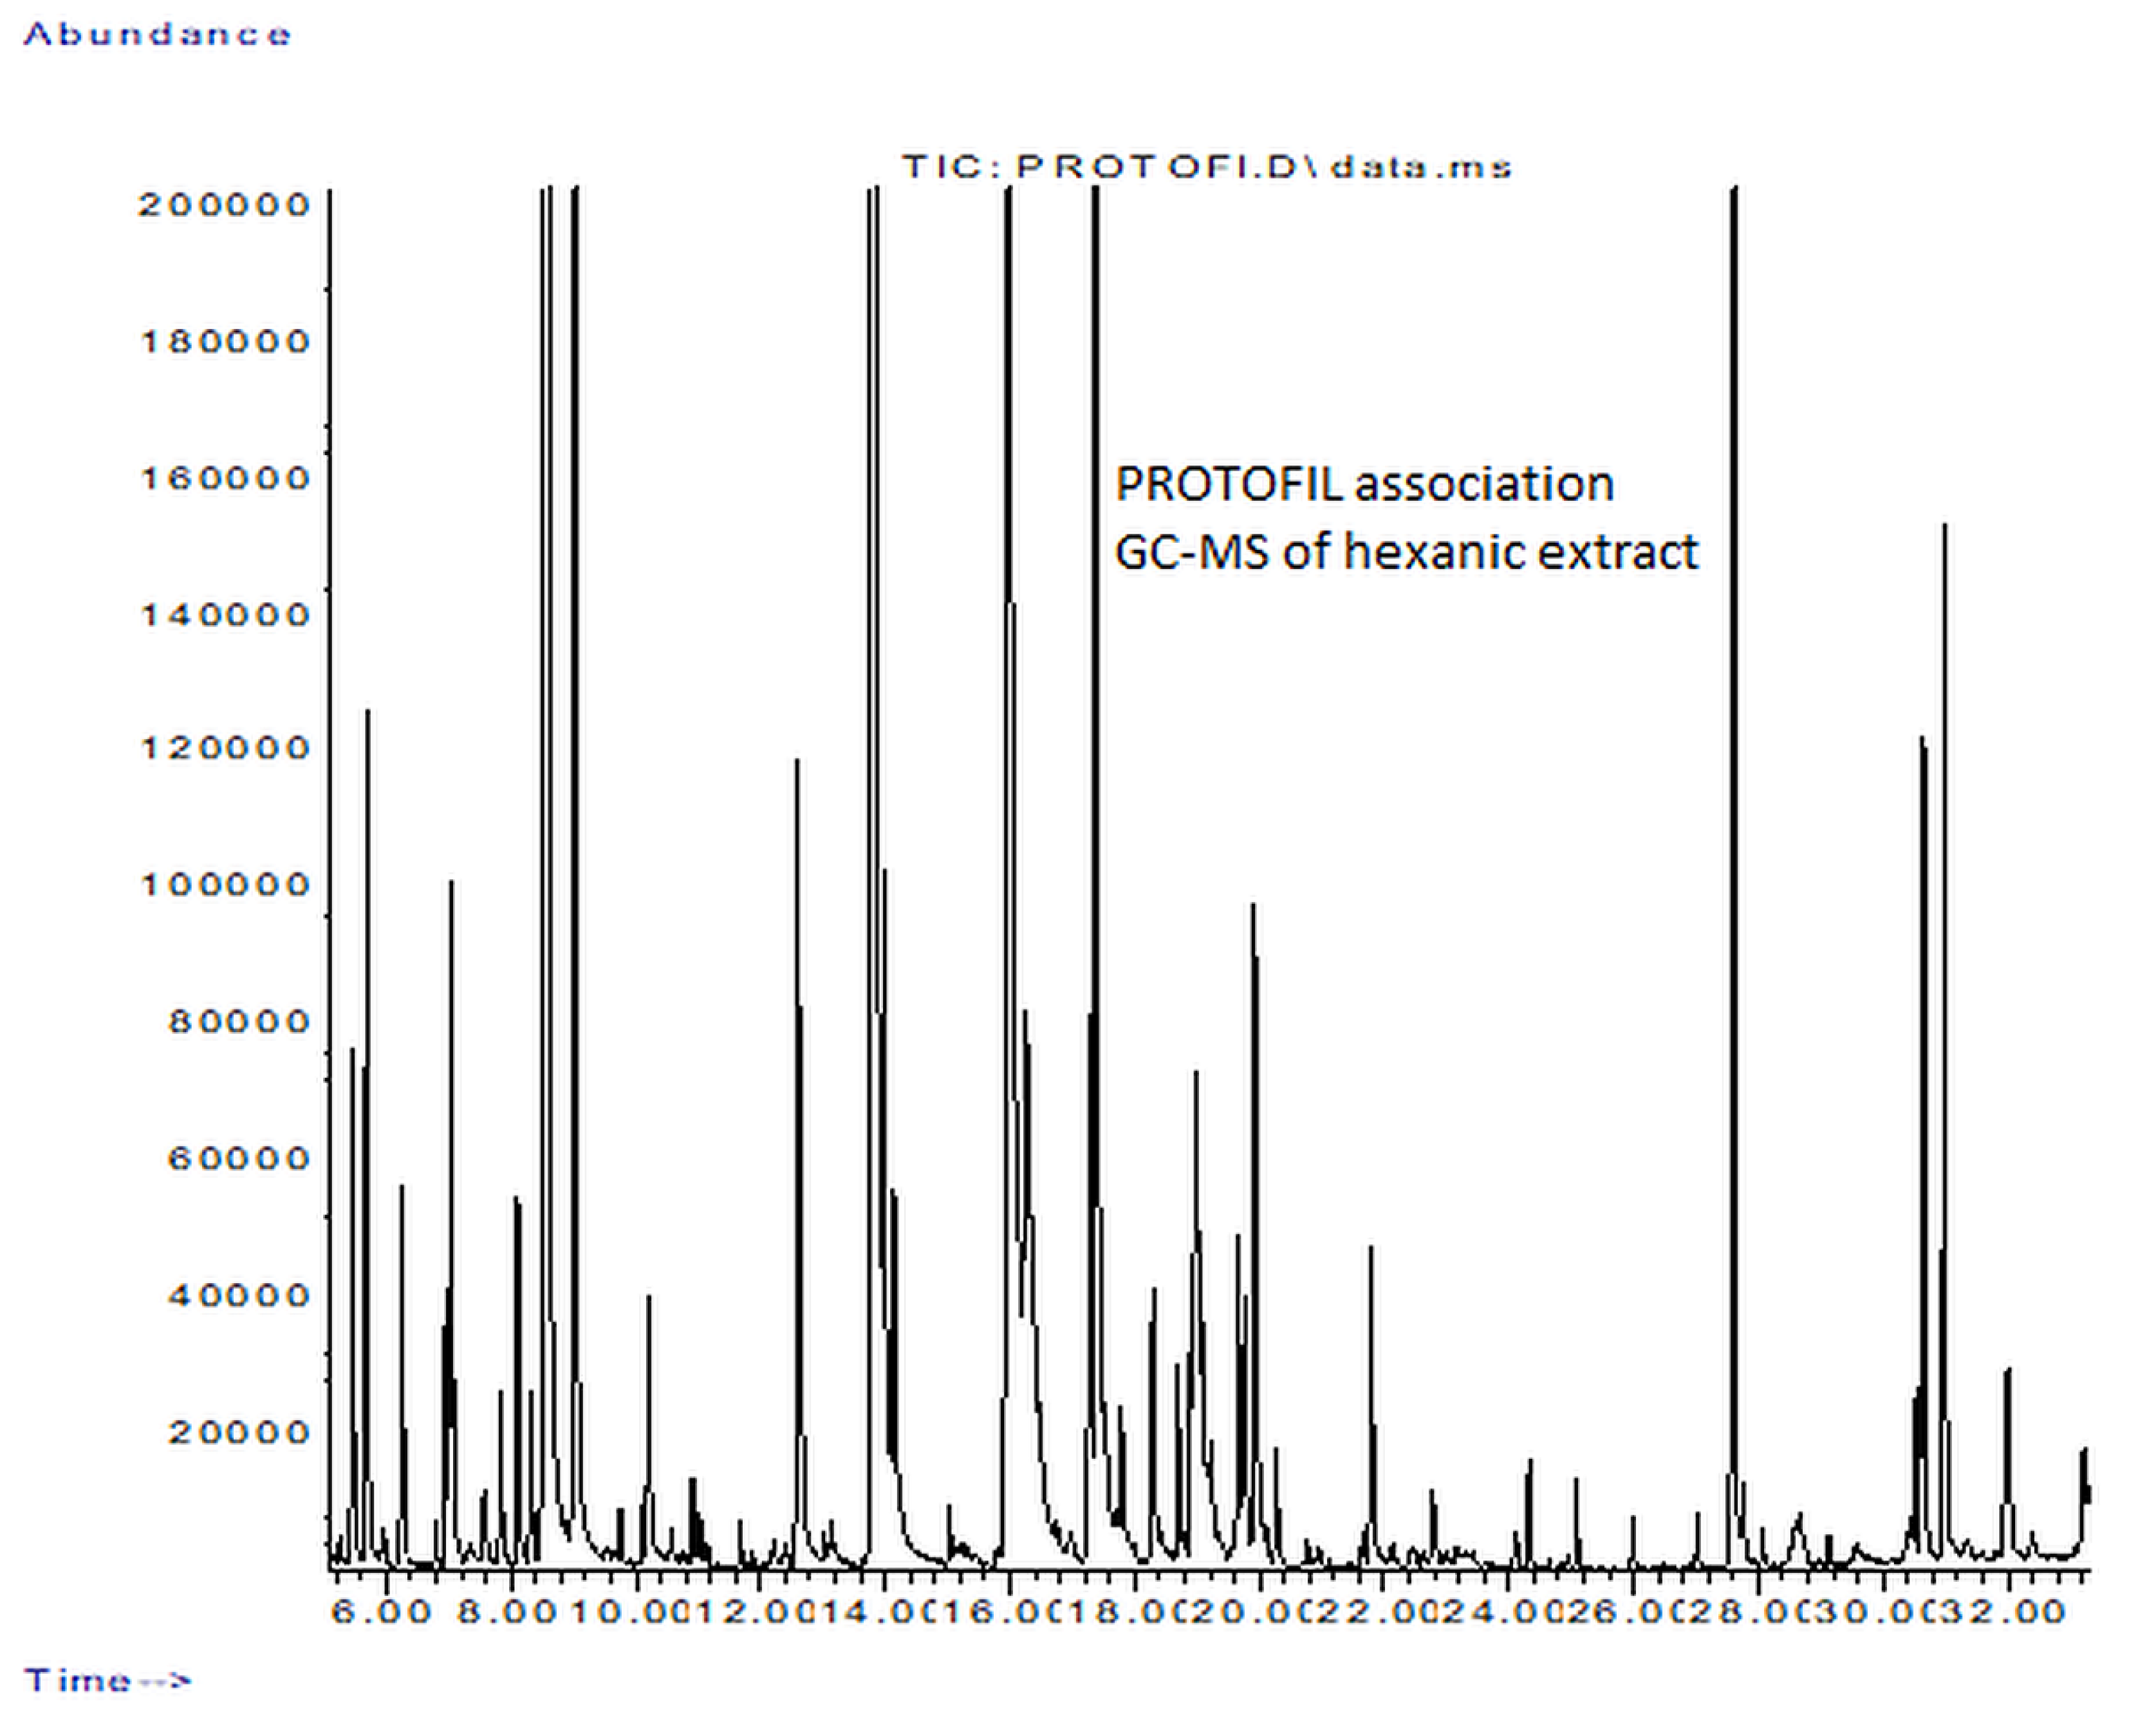Click the TIC: PROTOFI.D\data.ms title
This screenshot has height=1728, width=2156.
click(1206, 166)
